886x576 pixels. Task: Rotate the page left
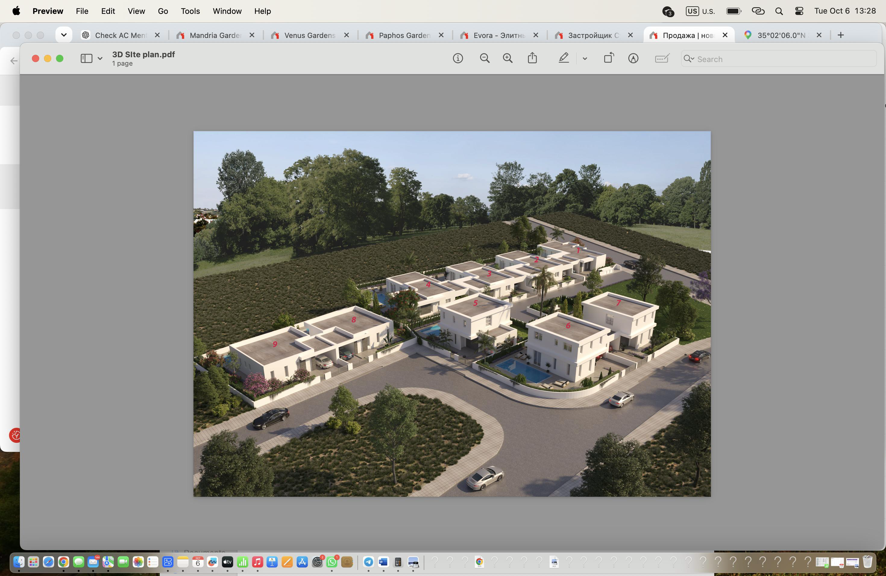[x=609, y=58]
